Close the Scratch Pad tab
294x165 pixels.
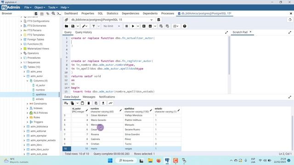(x=250, y=32)
